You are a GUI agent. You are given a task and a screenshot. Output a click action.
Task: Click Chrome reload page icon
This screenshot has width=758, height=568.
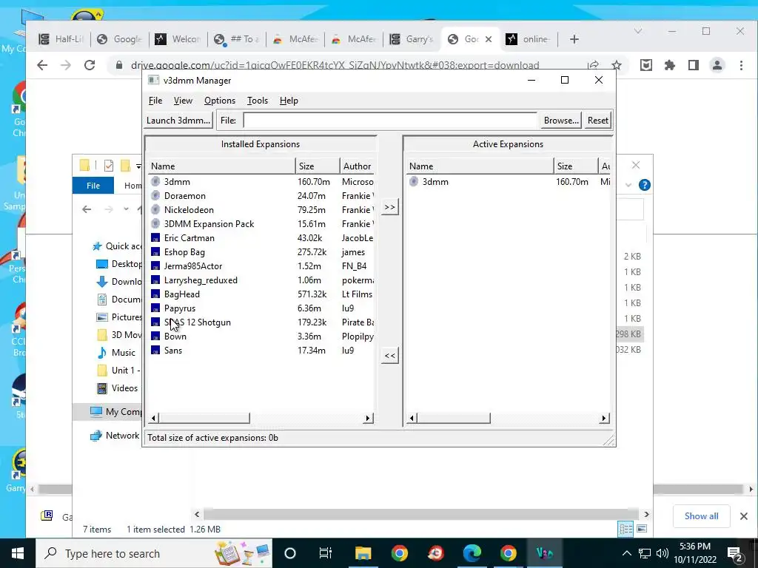pyautogui.click(x=90, y=65)
